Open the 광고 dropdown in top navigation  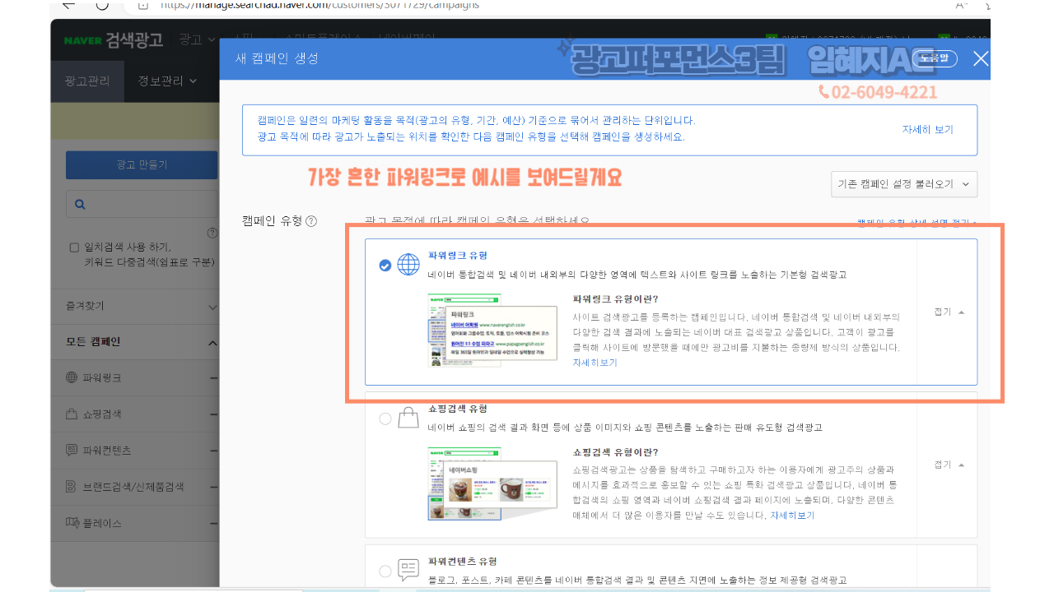pos(198,39)
